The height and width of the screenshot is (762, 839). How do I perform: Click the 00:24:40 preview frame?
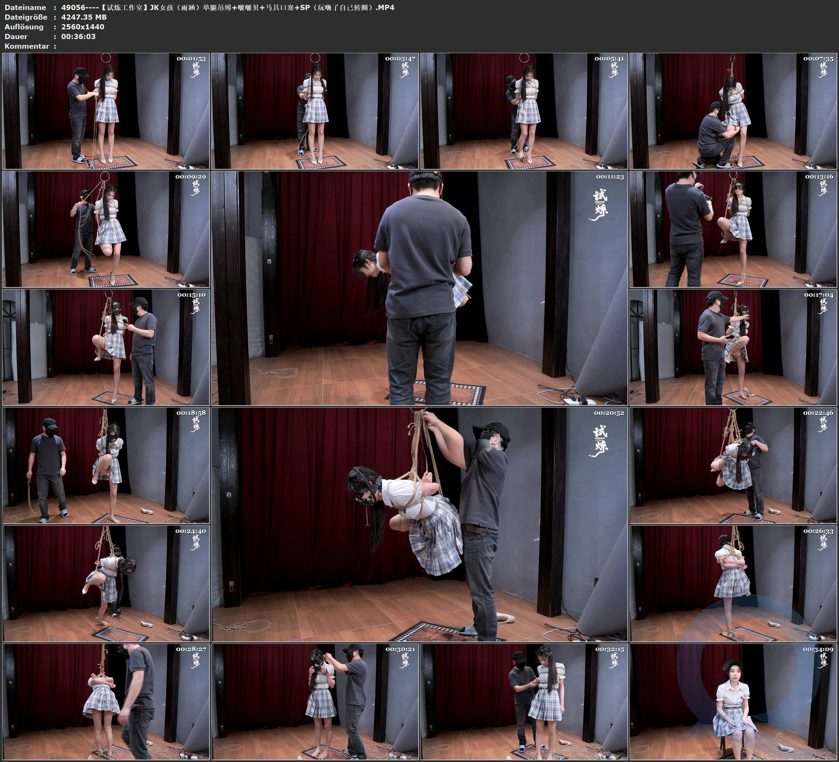click(106, 583)
